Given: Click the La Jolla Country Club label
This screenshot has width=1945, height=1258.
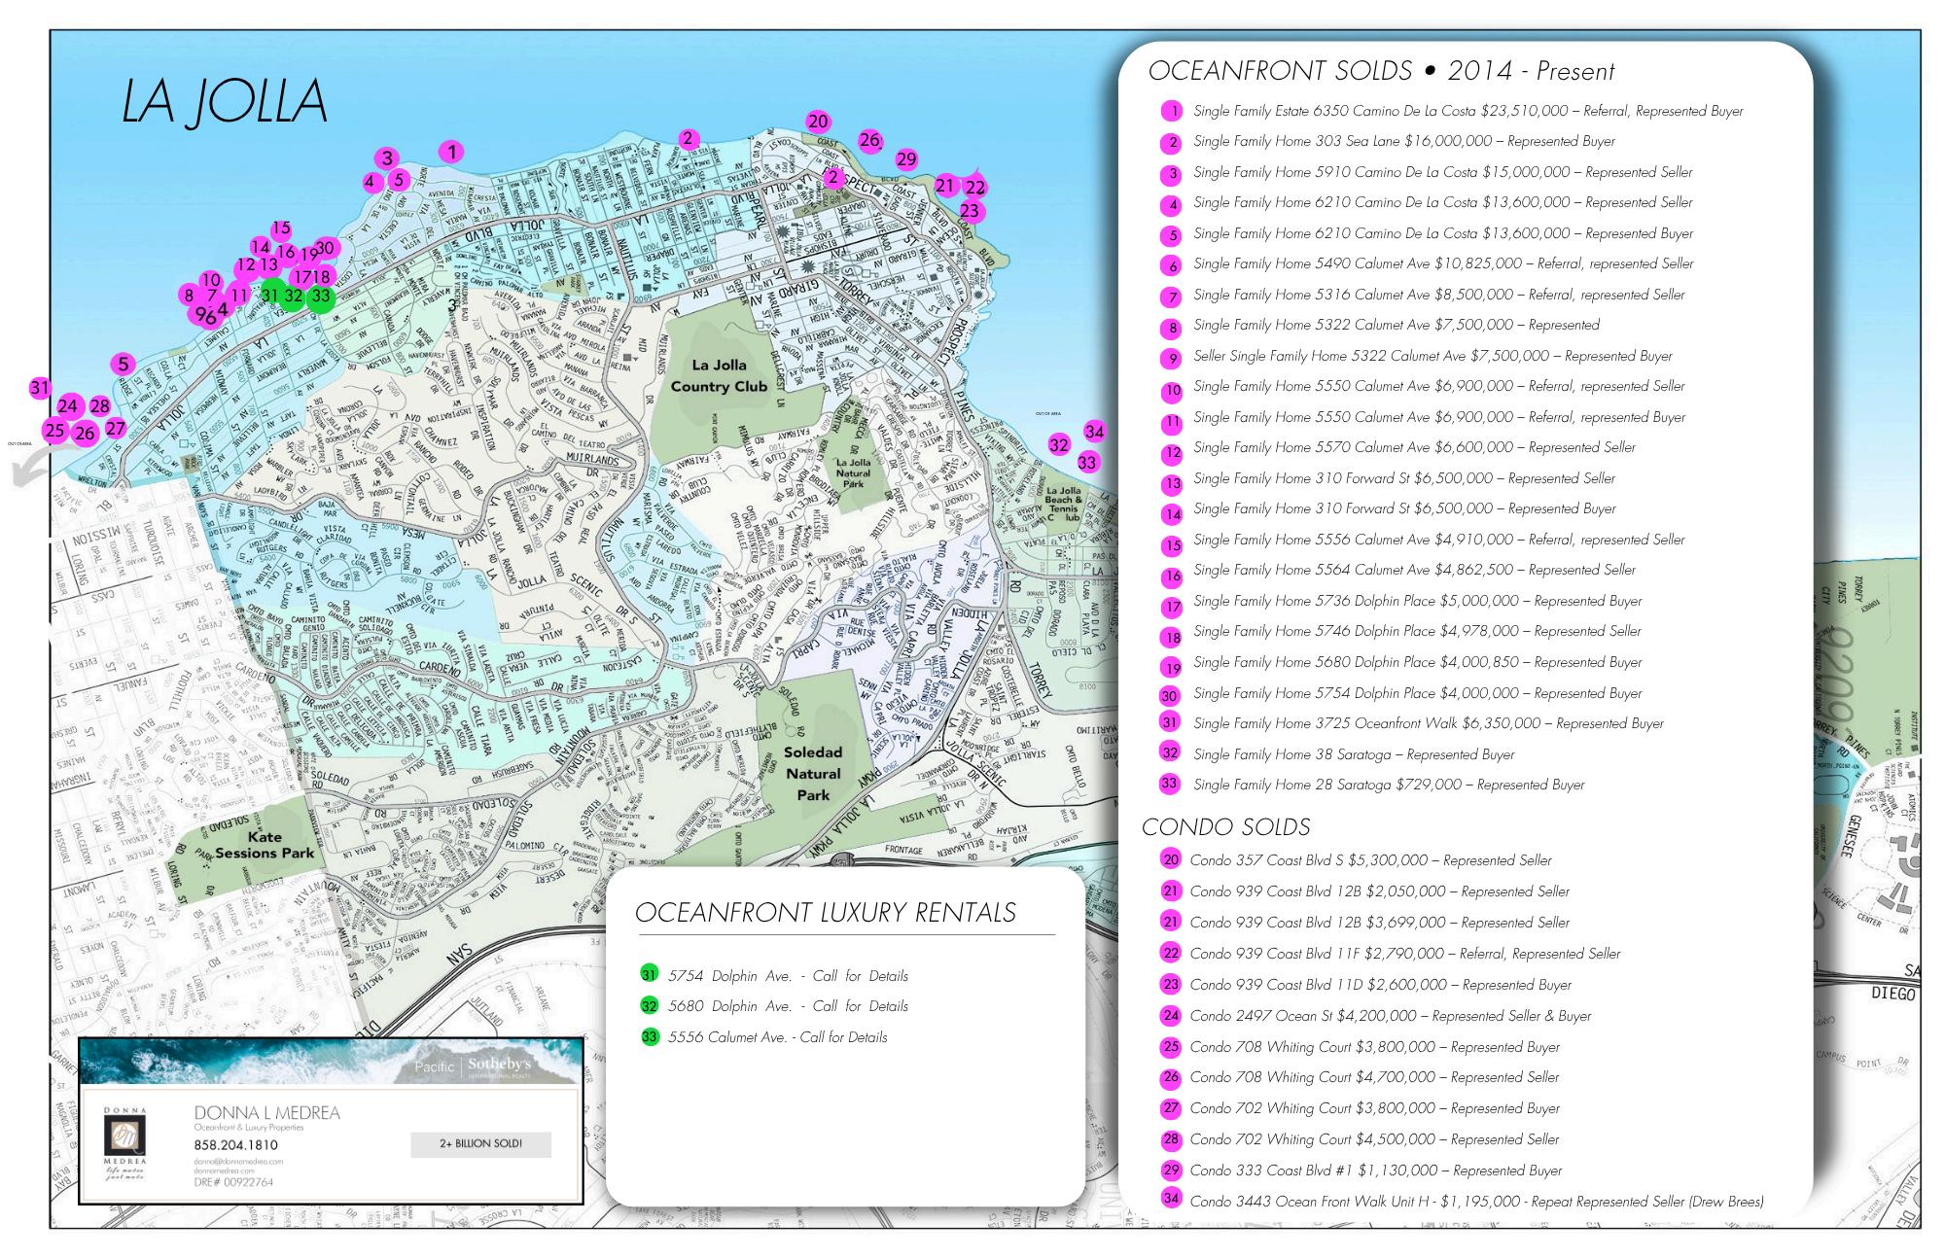Looking at the screenshot, I should (719, 376).
